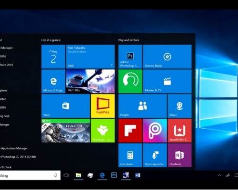Launch the Groove Music tile
238x190 pixels.
coord(167,57)
